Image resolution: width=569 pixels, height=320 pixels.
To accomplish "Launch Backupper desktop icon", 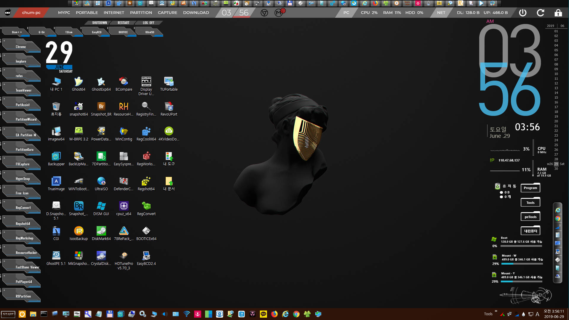I will [x=56, y=159].
